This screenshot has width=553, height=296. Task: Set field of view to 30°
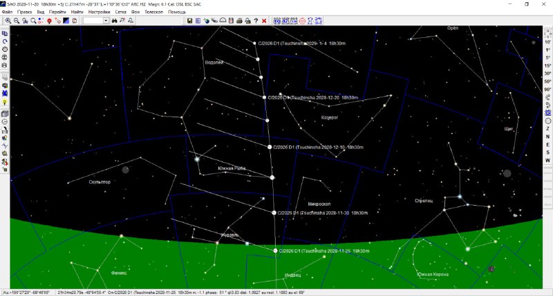coord(547,74)
